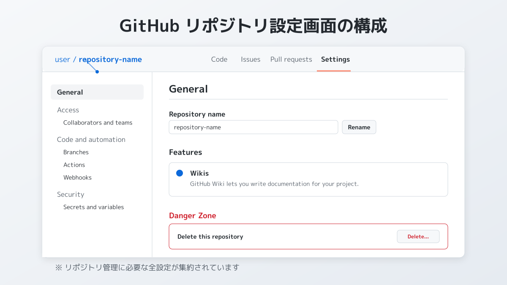Click the Danger Zone heading
The width and height of the screenshot is (507, 285).
point(193,215)
